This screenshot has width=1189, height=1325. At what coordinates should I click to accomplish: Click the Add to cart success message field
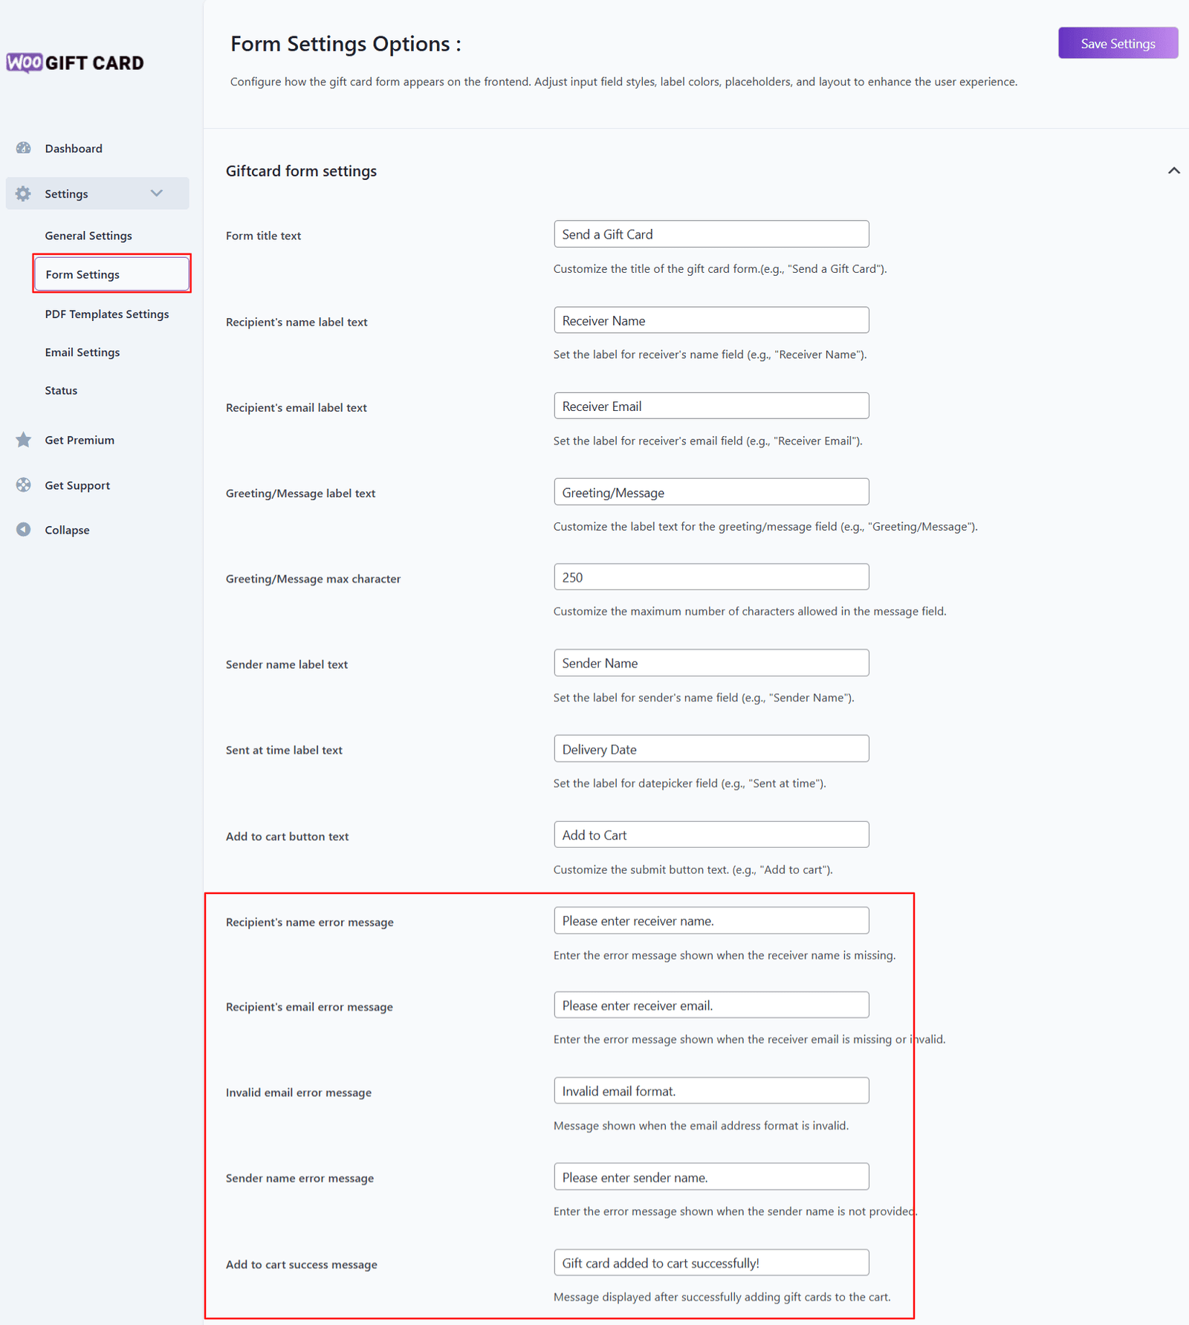pos(710,1263)
